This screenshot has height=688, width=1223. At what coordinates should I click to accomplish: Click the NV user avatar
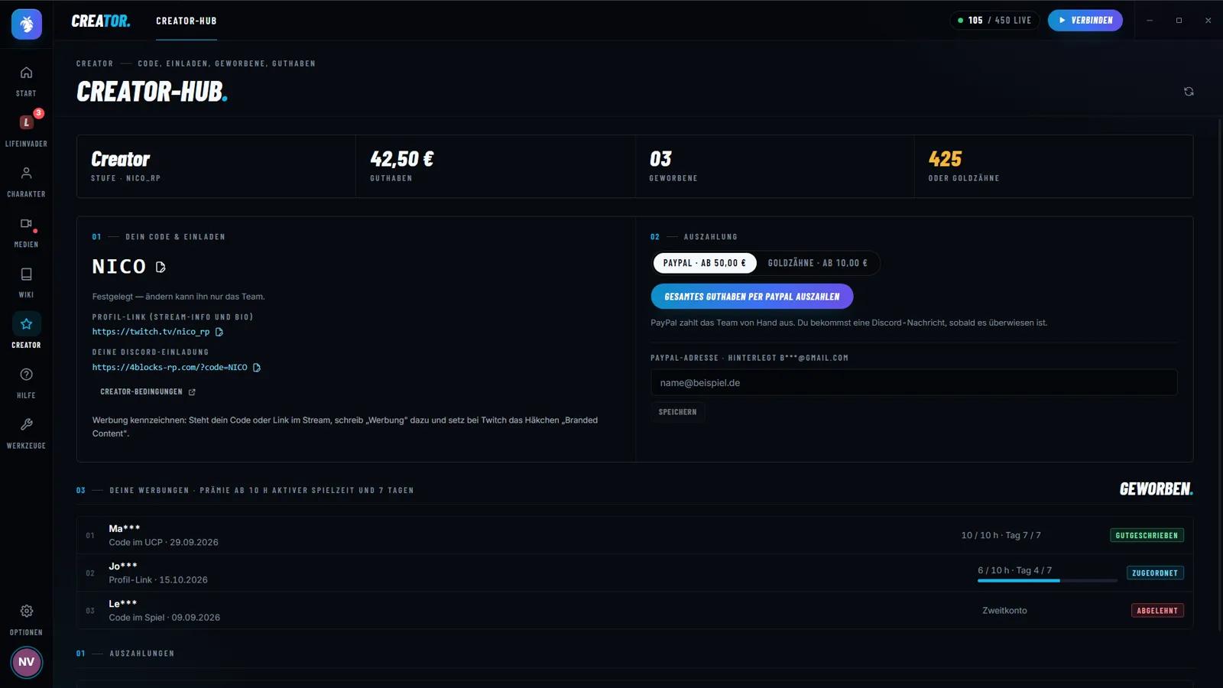[x=27, y=662]
